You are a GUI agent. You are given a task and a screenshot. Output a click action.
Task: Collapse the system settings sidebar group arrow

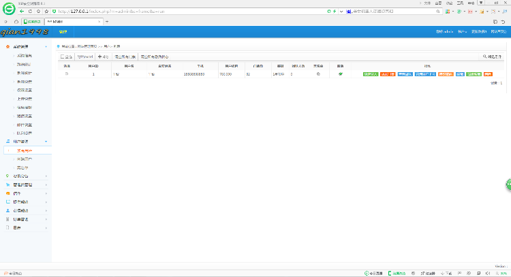[46, 47]
